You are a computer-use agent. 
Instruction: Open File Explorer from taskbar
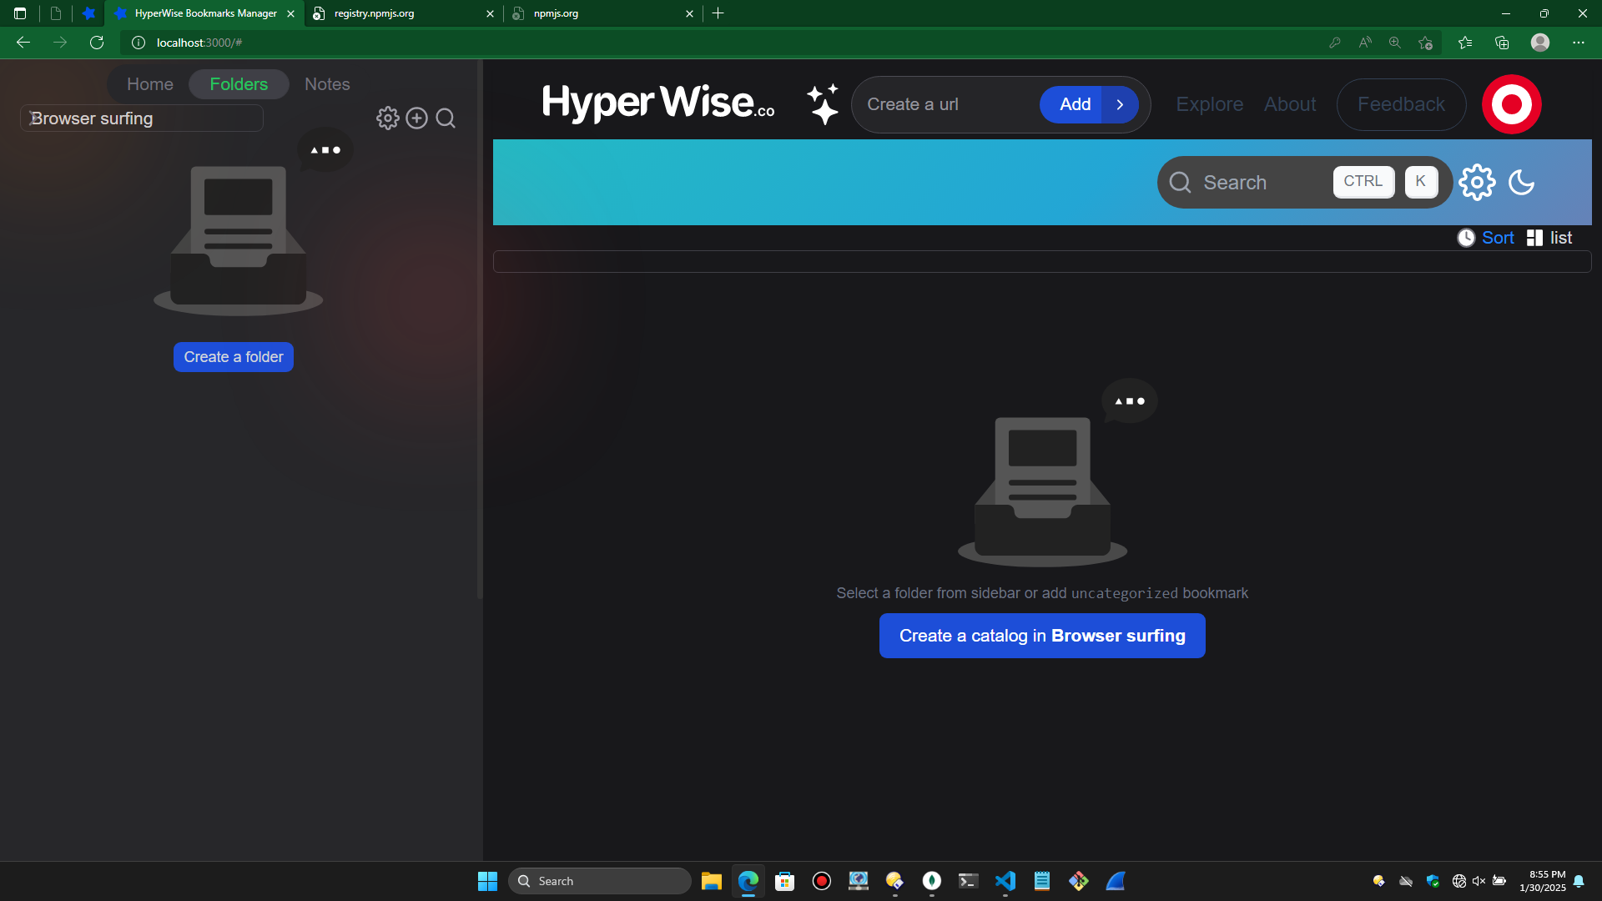tap(711, 881)
